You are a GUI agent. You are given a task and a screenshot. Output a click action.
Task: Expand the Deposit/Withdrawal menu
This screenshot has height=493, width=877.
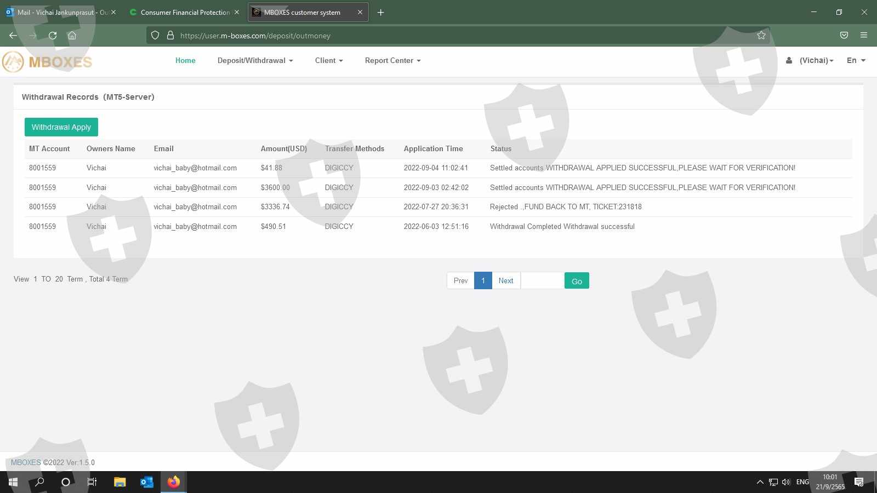255,60
